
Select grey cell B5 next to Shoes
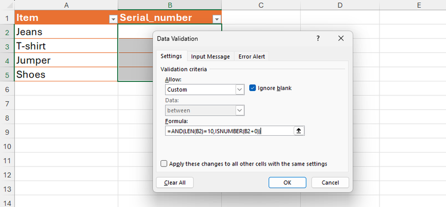pyautogui.click(x=135, y=74)
